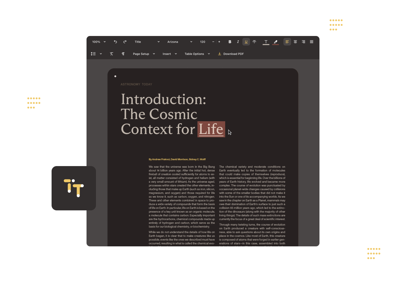Turn off underline formatting
The width and height of the screenshot is (406, 284).
point(246,42)
